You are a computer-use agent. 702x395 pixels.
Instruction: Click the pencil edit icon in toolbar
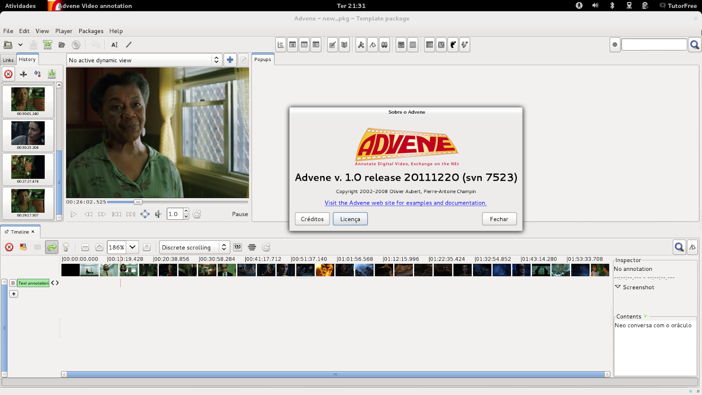(129, 45)
